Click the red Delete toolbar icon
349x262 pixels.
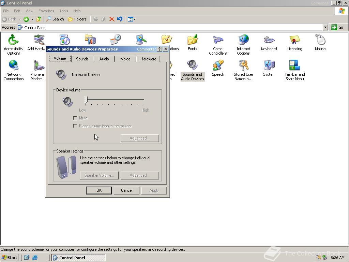click(112, 19)
